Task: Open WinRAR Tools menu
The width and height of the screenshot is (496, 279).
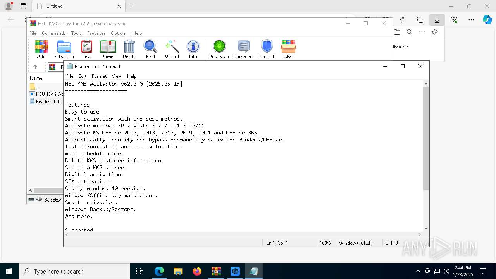Action: pyautogui.click(x=76, y=33)
